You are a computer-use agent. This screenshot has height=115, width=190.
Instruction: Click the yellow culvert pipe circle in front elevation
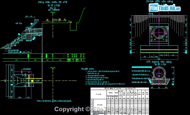tap(159, 33)
